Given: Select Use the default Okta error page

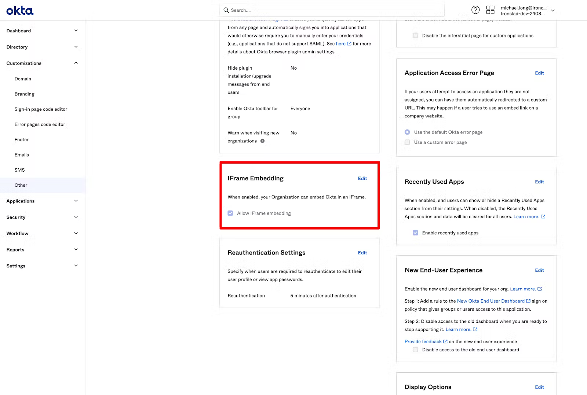Looking at the screenshot, I should tap(407, 132).
